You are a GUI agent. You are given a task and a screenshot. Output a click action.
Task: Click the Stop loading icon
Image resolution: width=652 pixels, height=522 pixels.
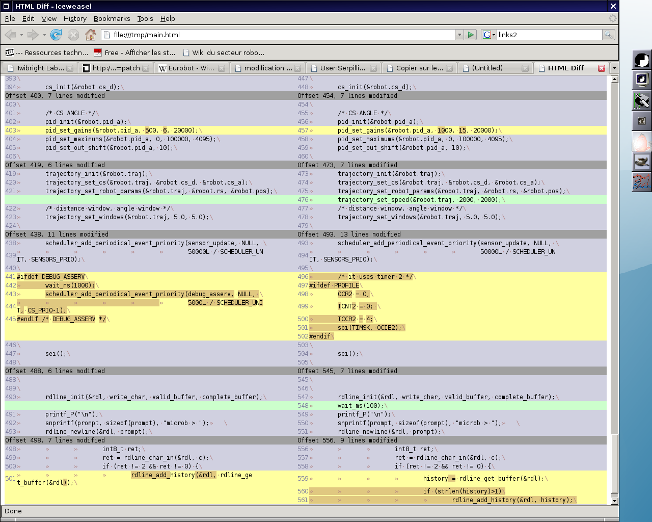click(73, 35)
